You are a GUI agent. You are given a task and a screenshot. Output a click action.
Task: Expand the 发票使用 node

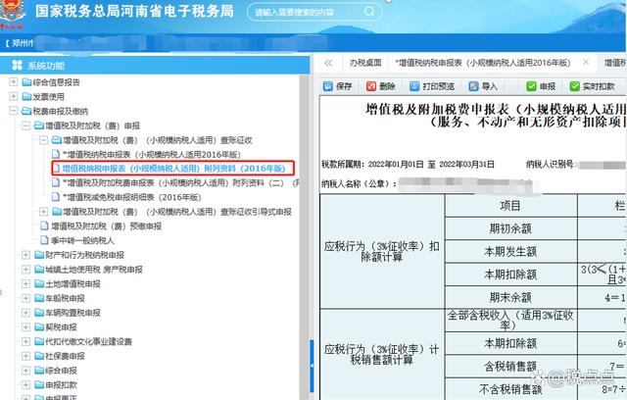(x=13, y=96)
